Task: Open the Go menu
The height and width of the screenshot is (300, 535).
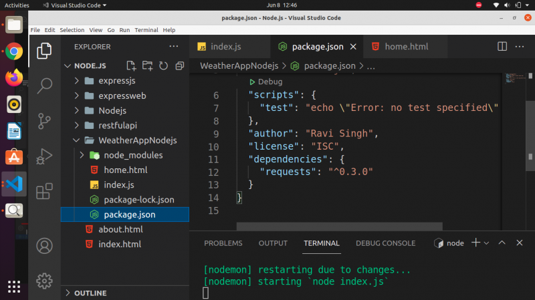Action: pos(111,30)
